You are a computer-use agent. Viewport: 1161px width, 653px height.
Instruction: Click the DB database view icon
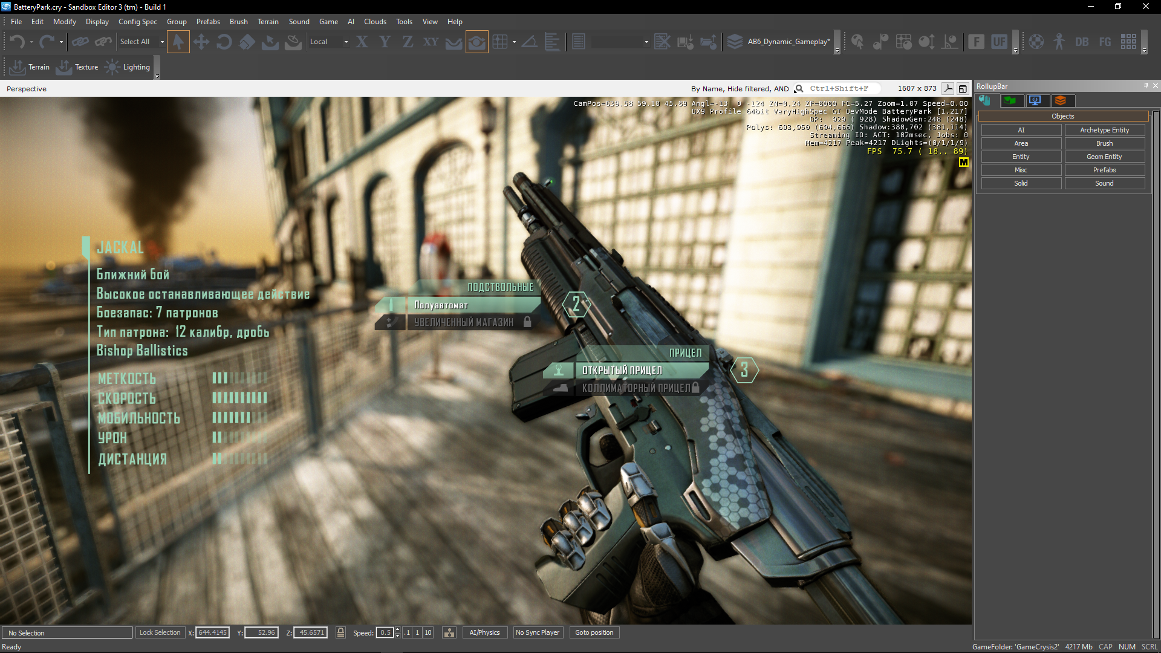[1082, 42]
